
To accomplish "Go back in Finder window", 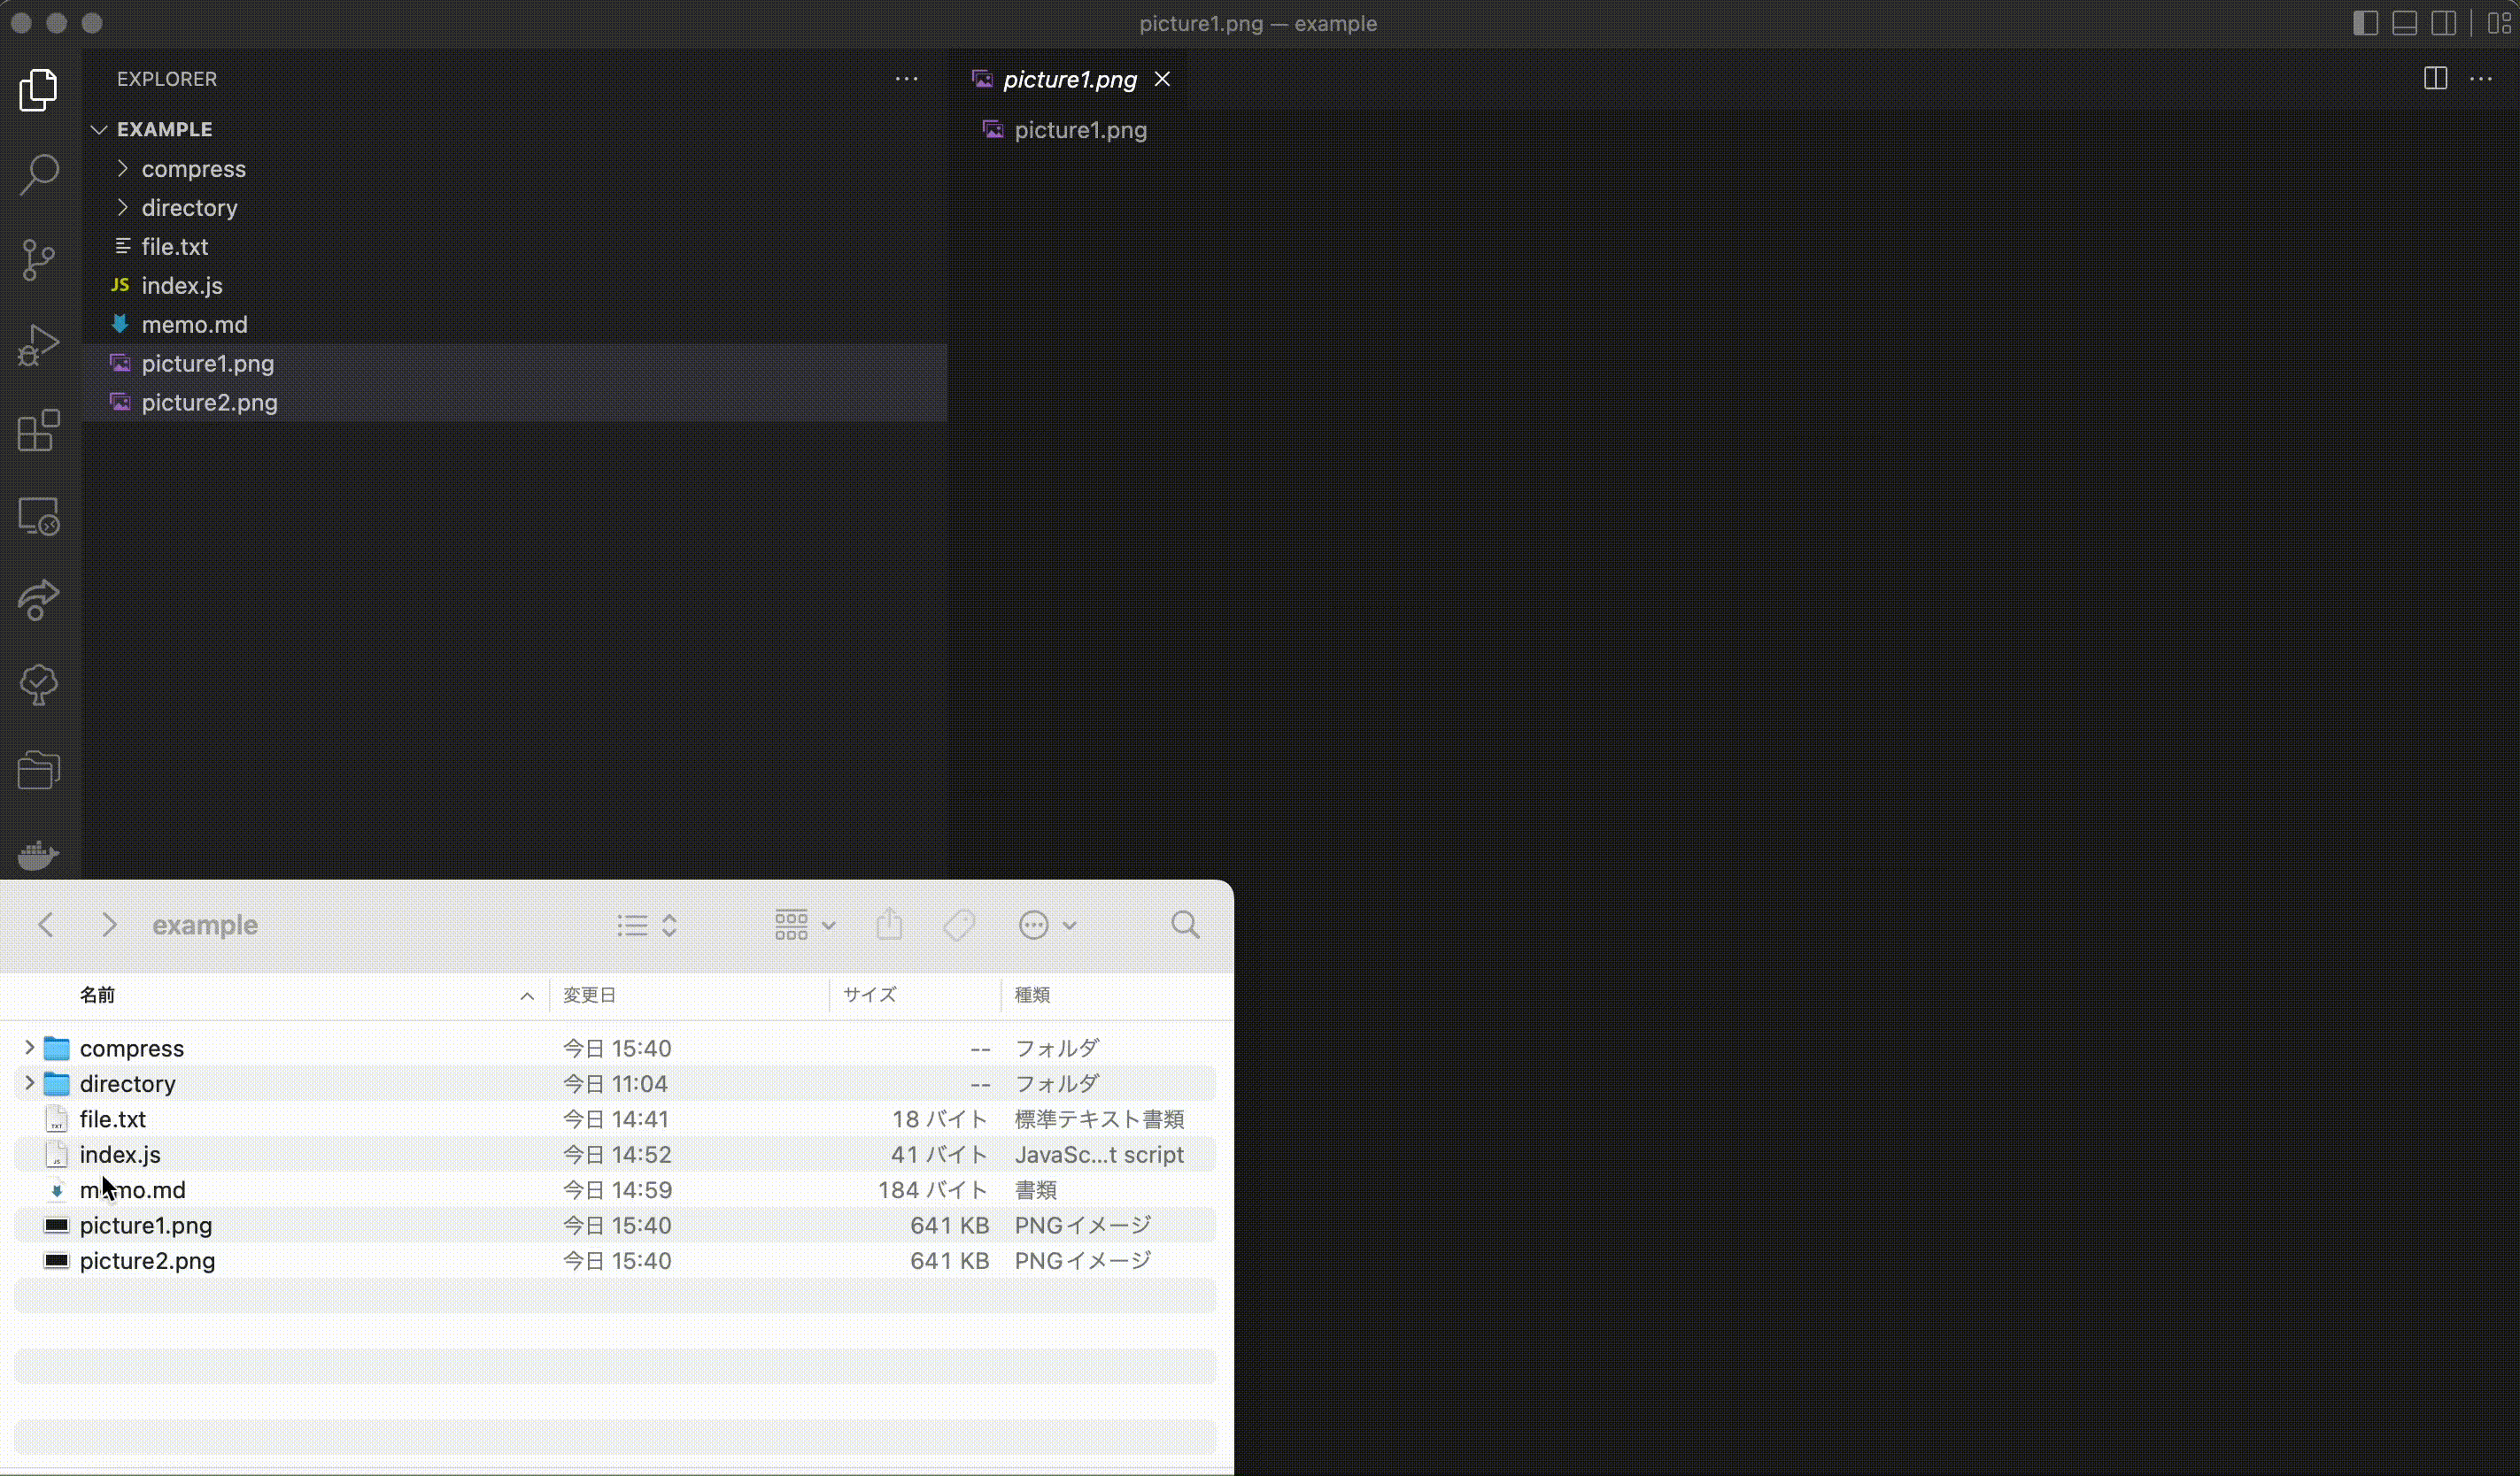I will pos(46,926).
